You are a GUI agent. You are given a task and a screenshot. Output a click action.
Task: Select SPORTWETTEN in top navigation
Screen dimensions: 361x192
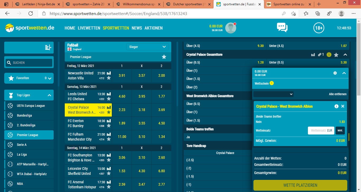point(116,28)
